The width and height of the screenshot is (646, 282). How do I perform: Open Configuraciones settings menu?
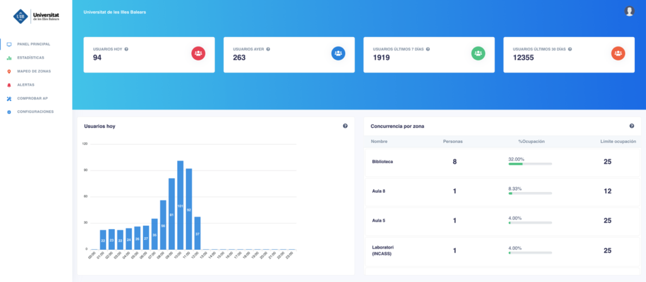pyautogui.click(x=35, y=112)
